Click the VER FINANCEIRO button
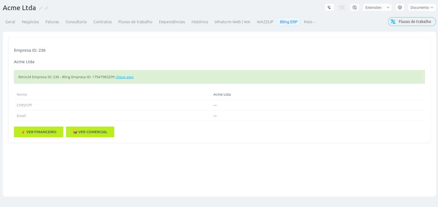The height and width of the screenshot is (207, 438). 39,132
